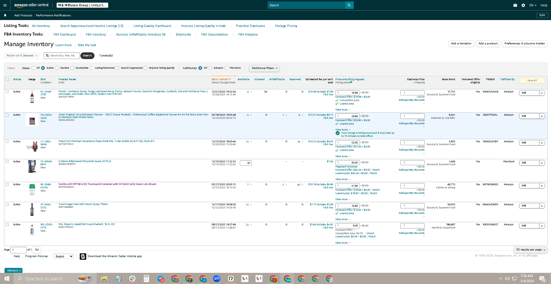This screenshot has height=284, width=551.
Task: Open File Explorer from the taskbar
Action: (x=104, y=279)
